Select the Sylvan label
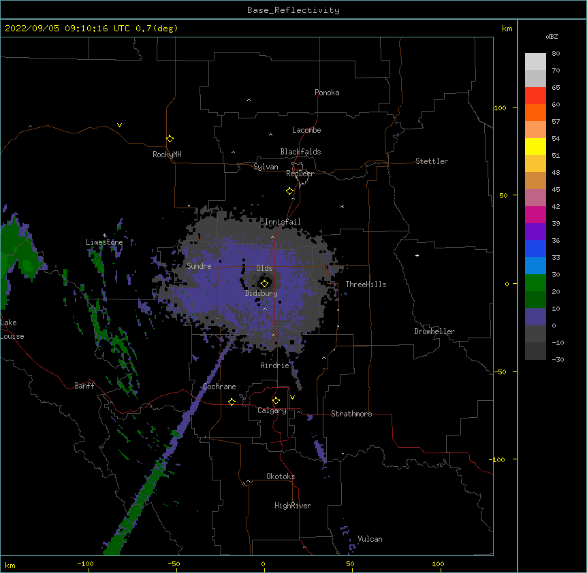The width and height of the screenshot is (587, 573). click(x=266, y=167)
